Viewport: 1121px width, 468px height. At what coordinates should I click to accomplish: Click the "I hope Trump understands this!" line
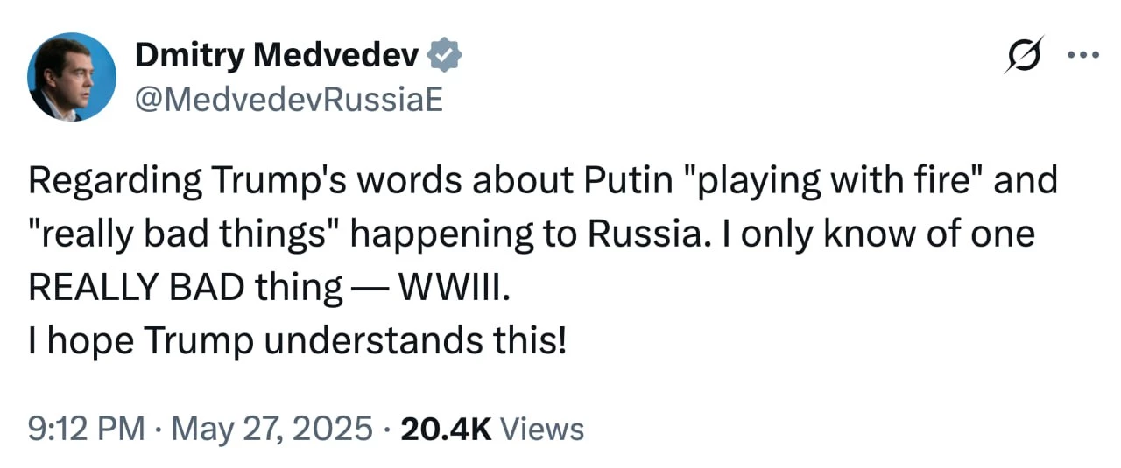(x=298, y=341)
